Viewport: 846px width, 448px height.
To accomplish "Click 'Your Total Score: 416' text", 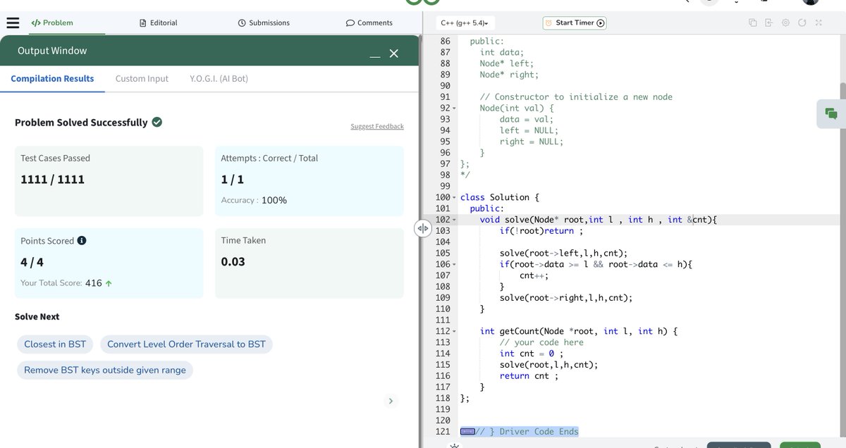I will 61,283.
